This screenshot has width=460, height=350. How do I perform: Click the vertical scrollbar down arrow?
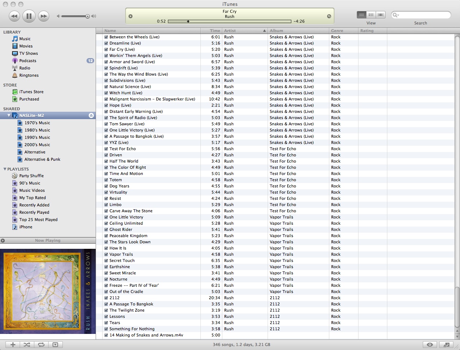pos(457,336)
